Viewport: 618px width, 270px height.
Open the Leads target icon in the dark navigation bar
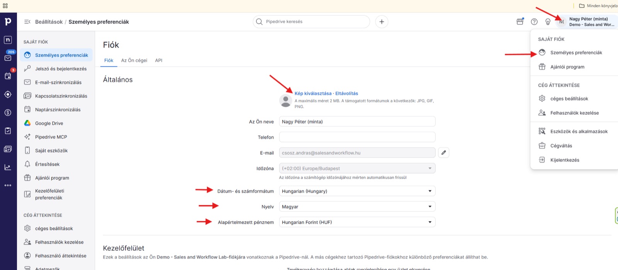click(8, 94)
